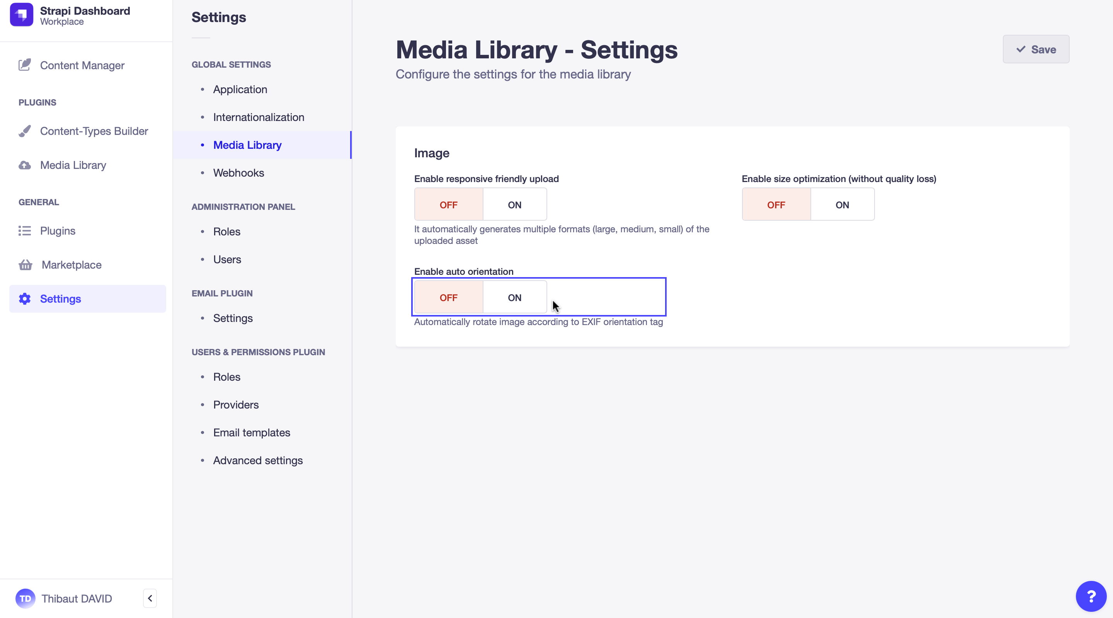Collapse the sidebar with the chevron button
The height and width of the screenshot is (618, 1113).
point(150,599)
